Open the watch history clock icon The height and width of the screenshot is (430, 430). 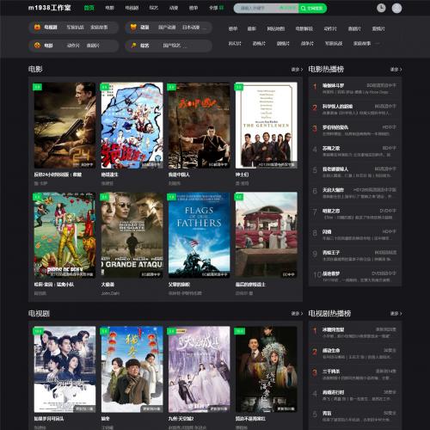[x=381, y=8]
